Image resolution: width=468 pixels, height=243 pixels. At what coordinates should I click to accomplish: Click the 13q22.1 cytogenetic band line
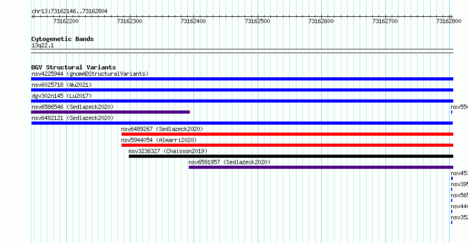242,51
